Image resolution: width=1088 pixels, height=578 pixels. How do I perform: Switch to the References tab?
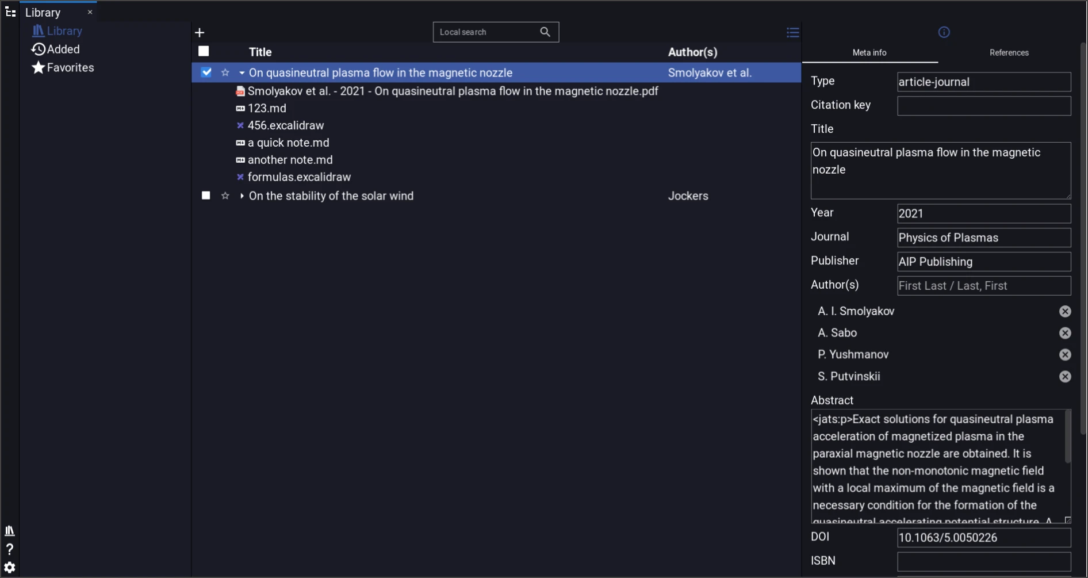click(x=1009, y=52)
